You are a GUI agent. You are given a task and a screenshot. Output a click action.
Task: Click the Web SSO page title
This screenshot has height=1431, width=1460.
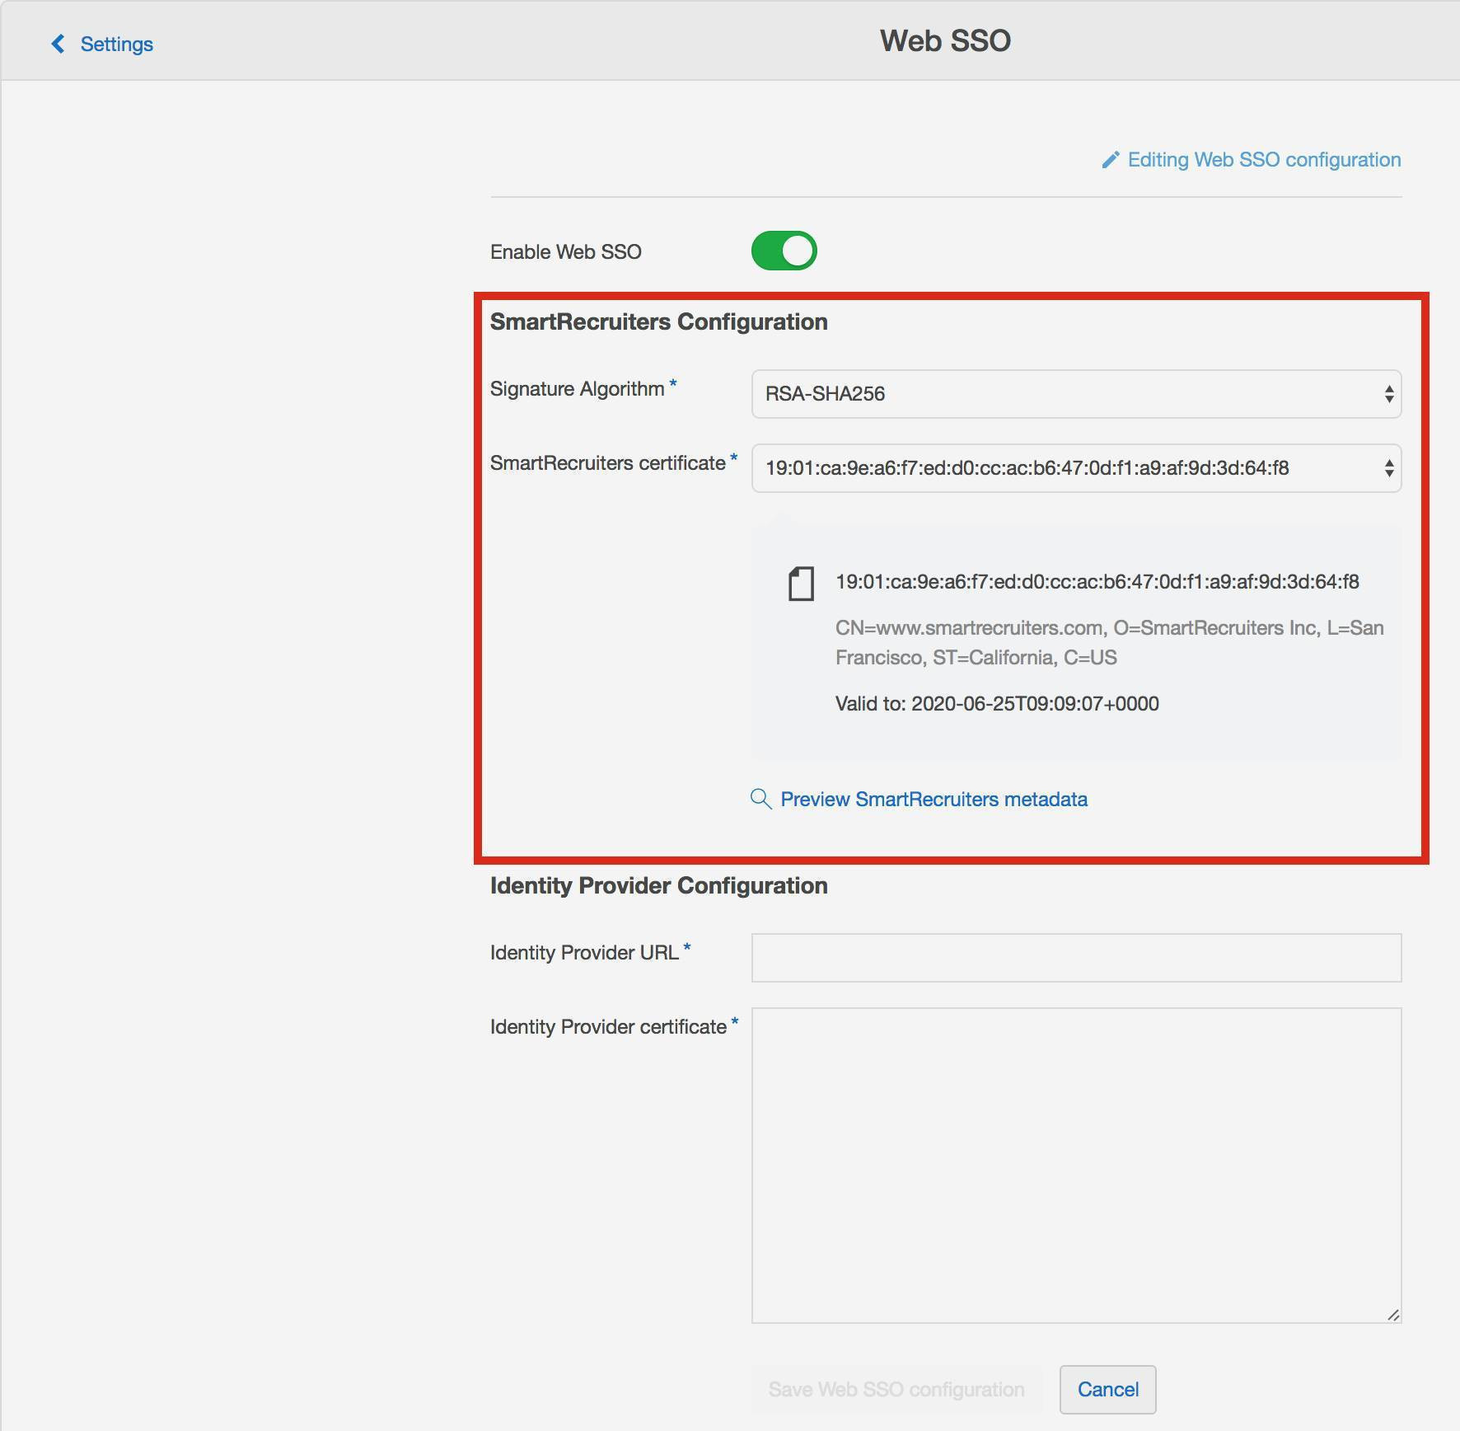(x=945, y=41)
